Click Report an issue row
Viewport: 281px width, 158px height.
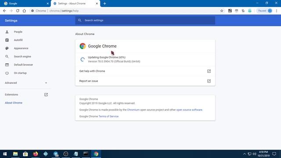145,81
